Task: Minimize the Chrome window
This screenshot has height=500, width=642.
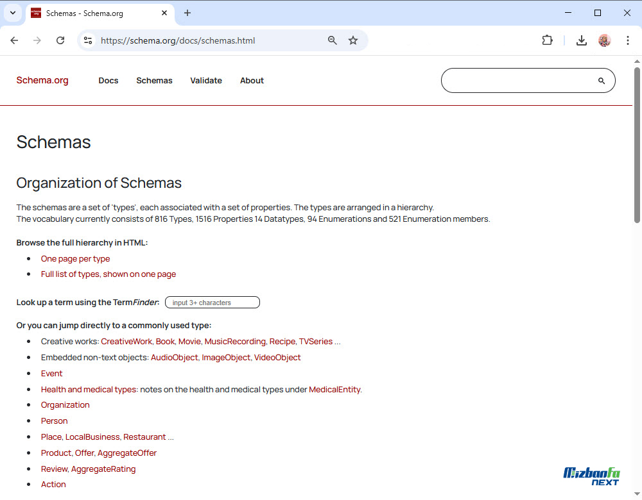Action: coord(568,13)
